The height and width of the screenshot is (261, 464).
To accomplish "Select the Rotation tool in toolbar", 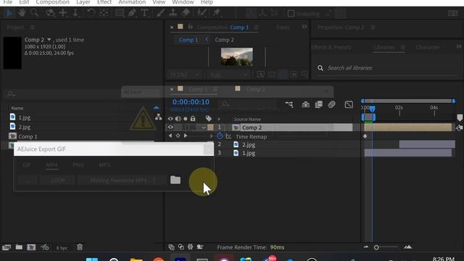I will (91, 13).
